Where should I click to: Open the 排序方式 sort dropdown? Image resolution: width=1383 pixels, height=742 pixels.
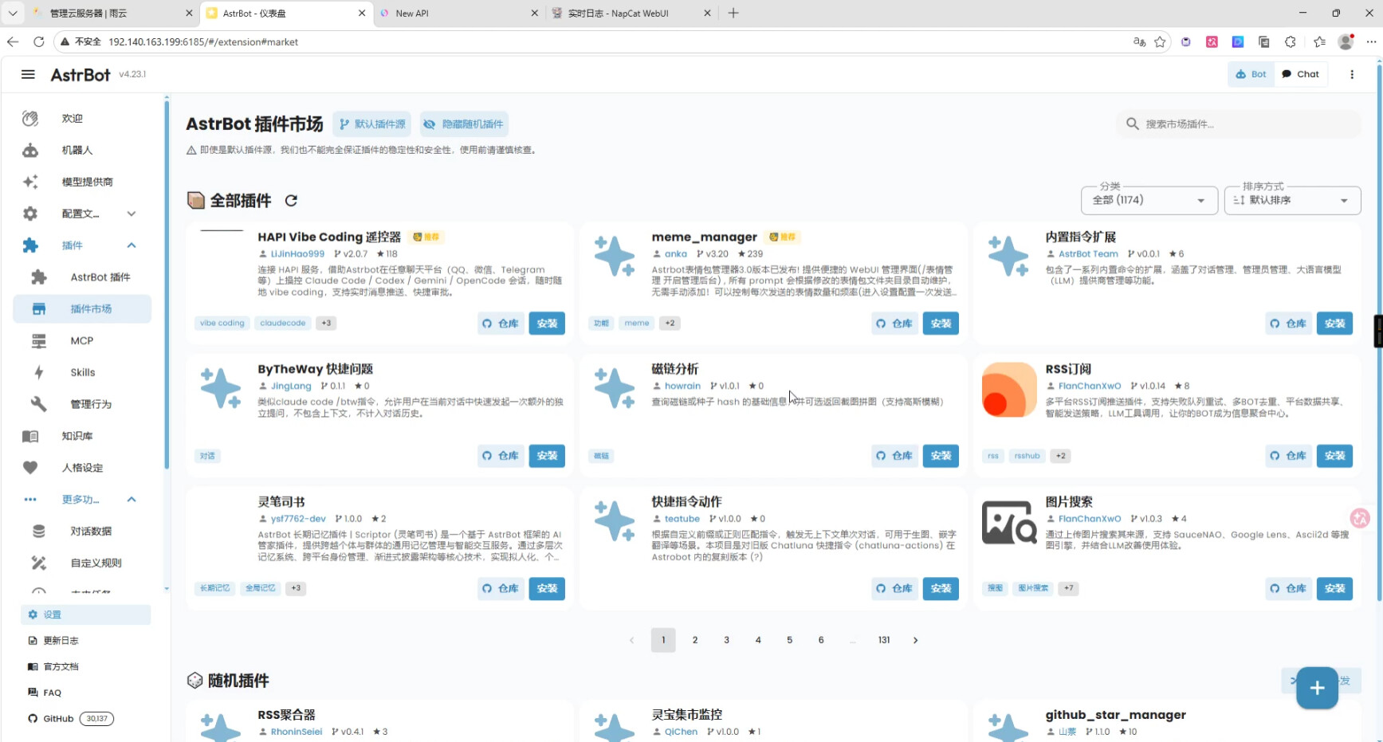coord(1291,200)
